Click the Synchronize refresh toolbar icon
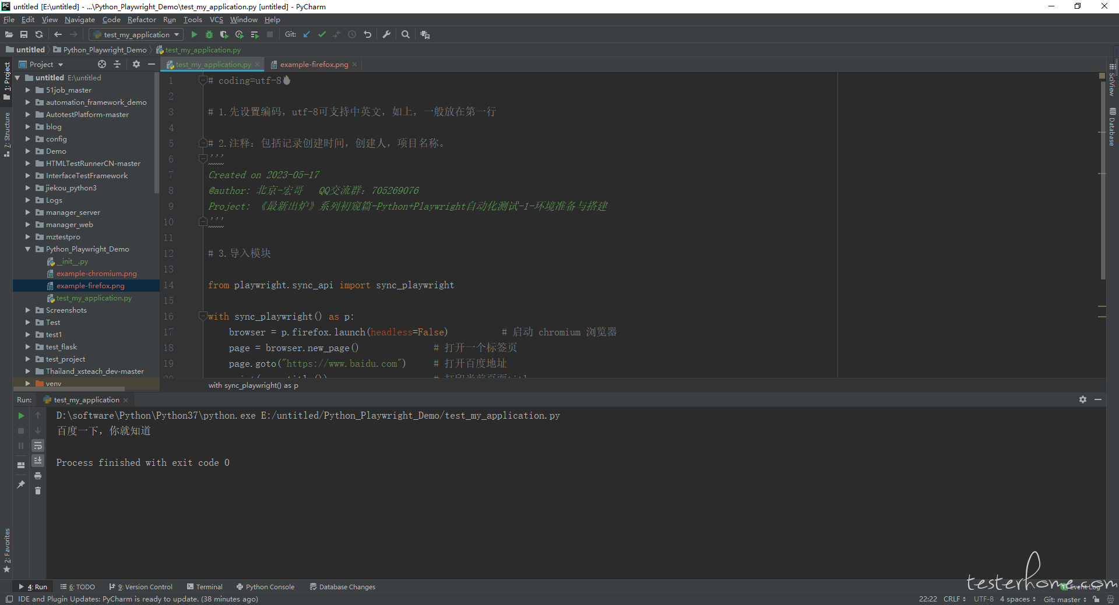 tap(39, 35)
